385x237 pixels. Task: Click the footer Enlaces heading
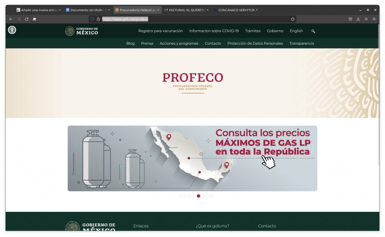pos(141,226)
